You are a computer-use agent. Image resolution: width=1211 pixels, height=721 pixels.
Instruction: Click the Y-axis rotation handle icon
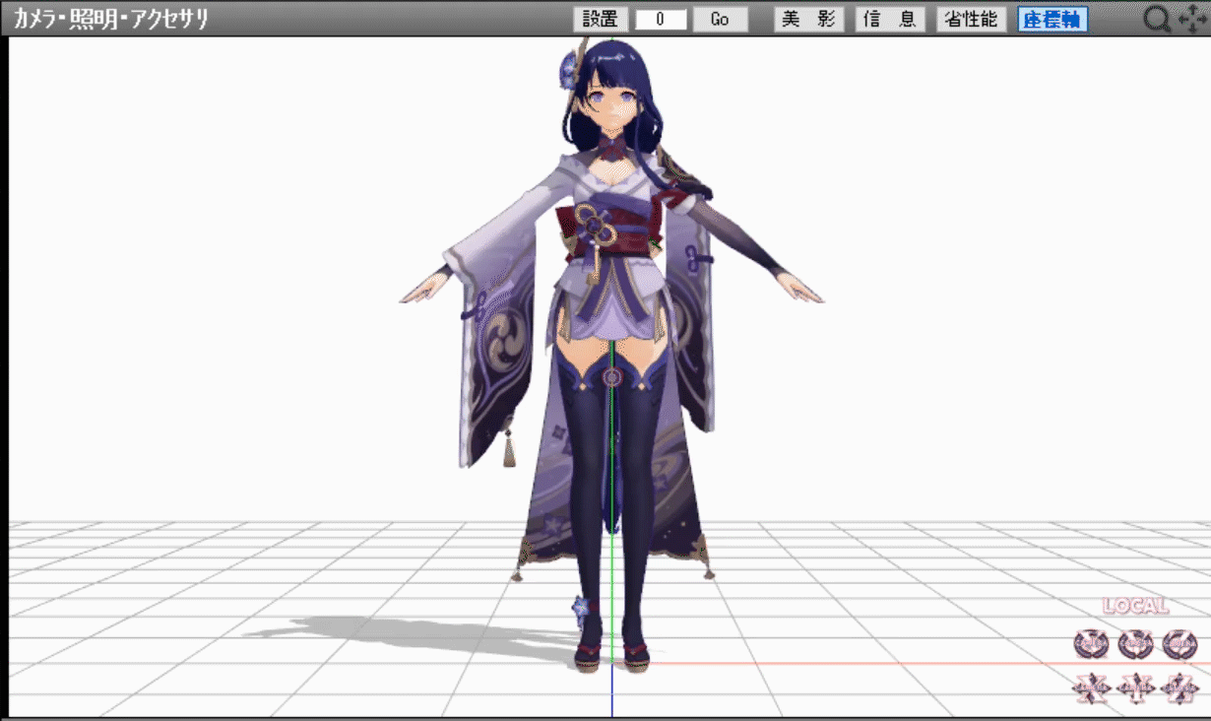pyautogui.click(x=1135, y=644)
